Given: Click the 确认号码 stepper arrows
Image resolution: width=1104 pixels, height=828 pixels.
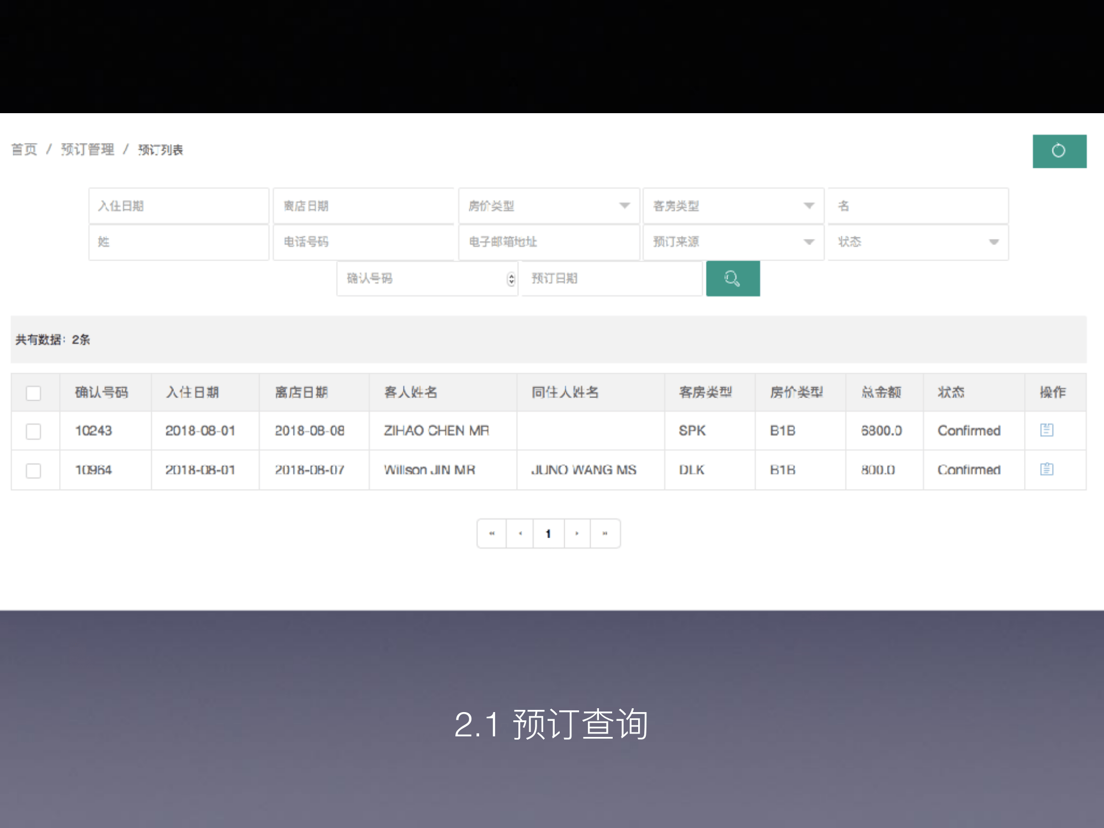Looking at the screenshot, I should (x=511, y=279).
